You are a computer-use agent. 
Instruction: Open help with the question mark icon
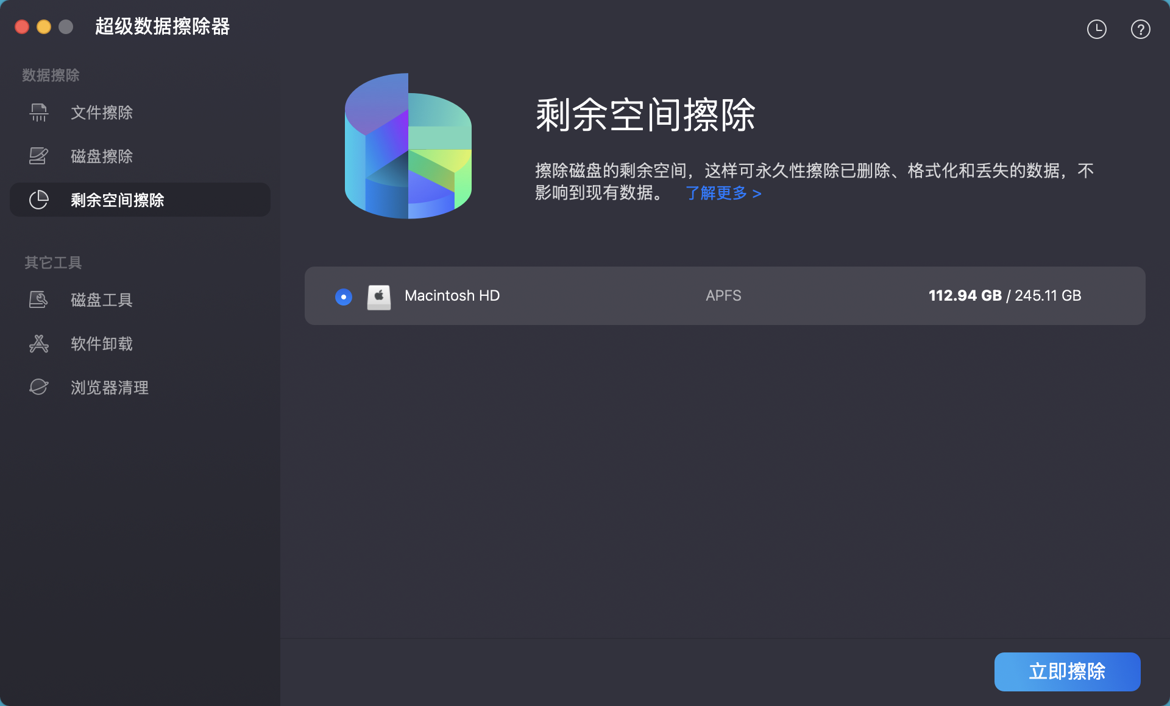pyautogui.click(x=1140, y=29)
